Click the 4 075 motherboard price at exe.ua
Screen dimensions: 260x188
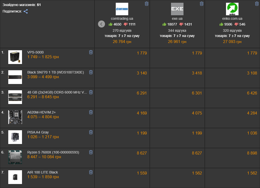click(x=197, y=113)
